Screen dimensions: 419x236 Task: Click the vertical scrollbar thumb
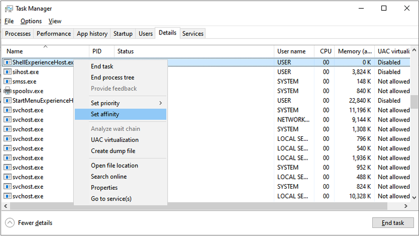[414, 102]
